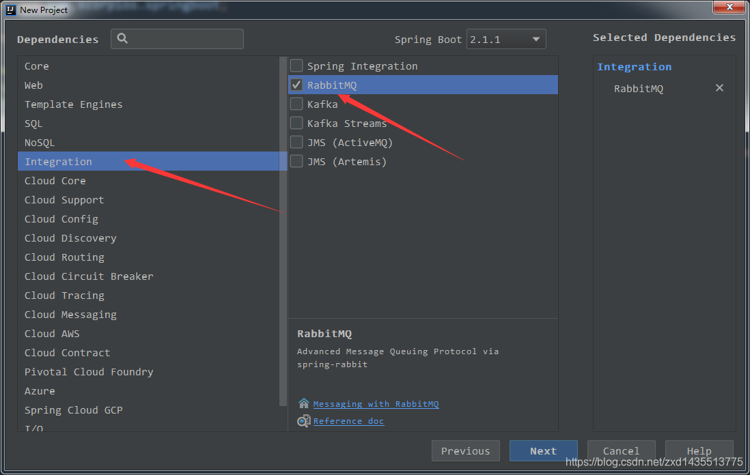Image resolution: width=750 pixels, height=475 pixels.
Task: Select the Cloud Messaging category
Action: pos(148,315)
